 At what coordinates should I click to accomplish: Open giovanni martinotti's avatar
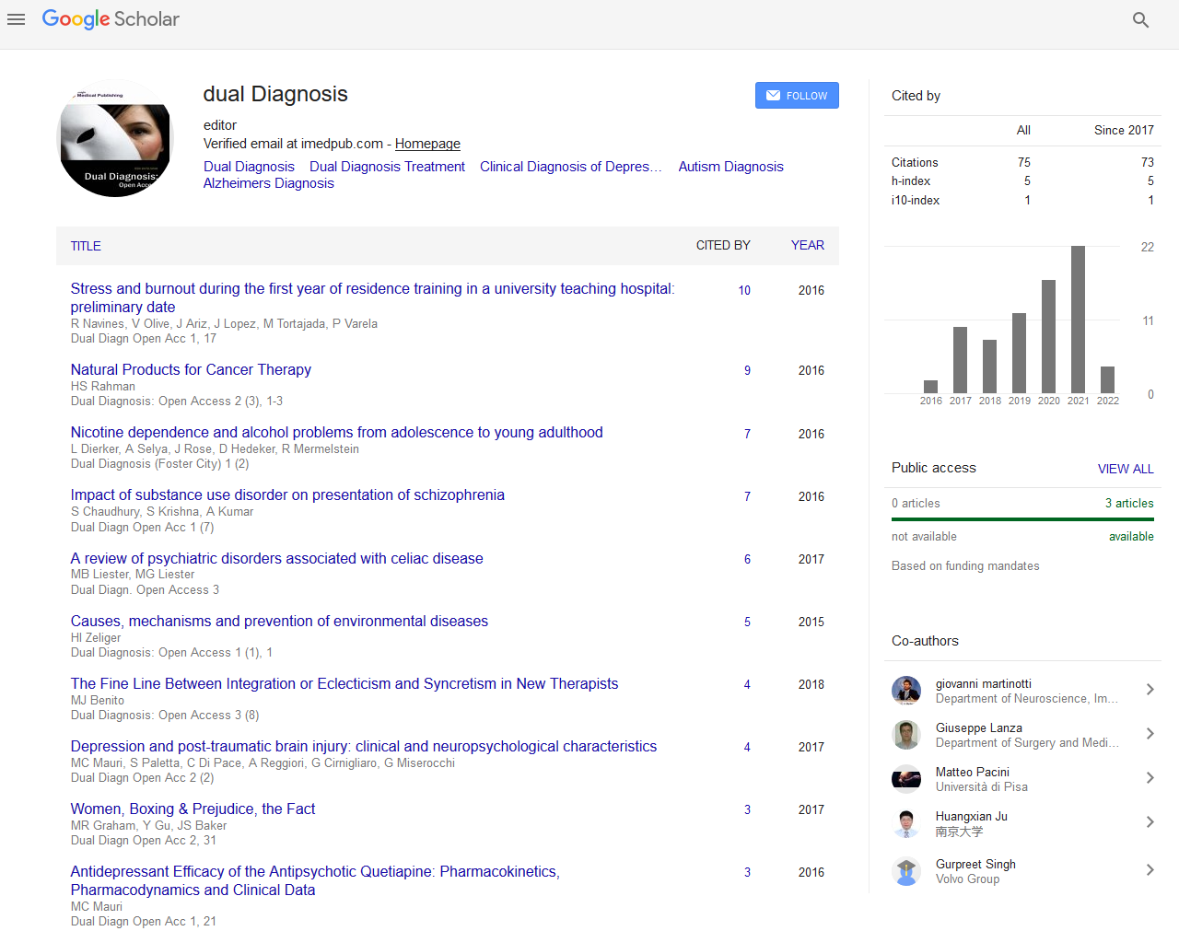click(906, 691)
